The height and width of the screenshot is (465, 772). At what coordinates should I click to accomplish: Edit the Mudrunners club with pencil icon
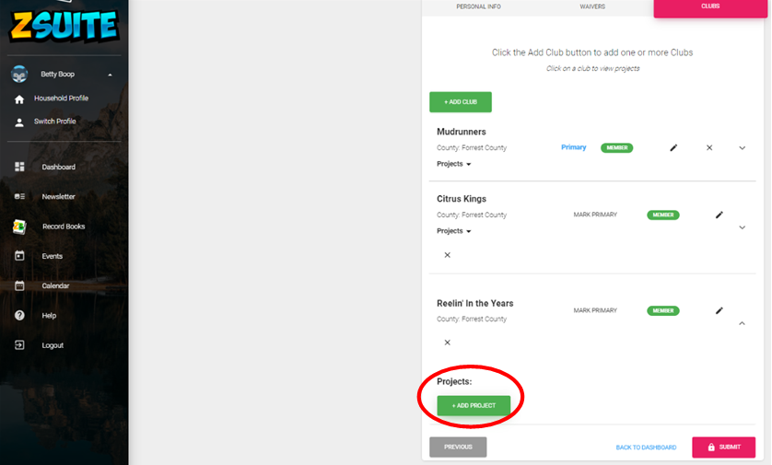[673, 147]
